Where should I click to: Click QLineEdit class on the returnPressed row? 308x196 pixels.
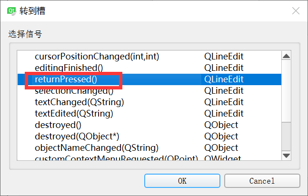[x=224, y=79]
